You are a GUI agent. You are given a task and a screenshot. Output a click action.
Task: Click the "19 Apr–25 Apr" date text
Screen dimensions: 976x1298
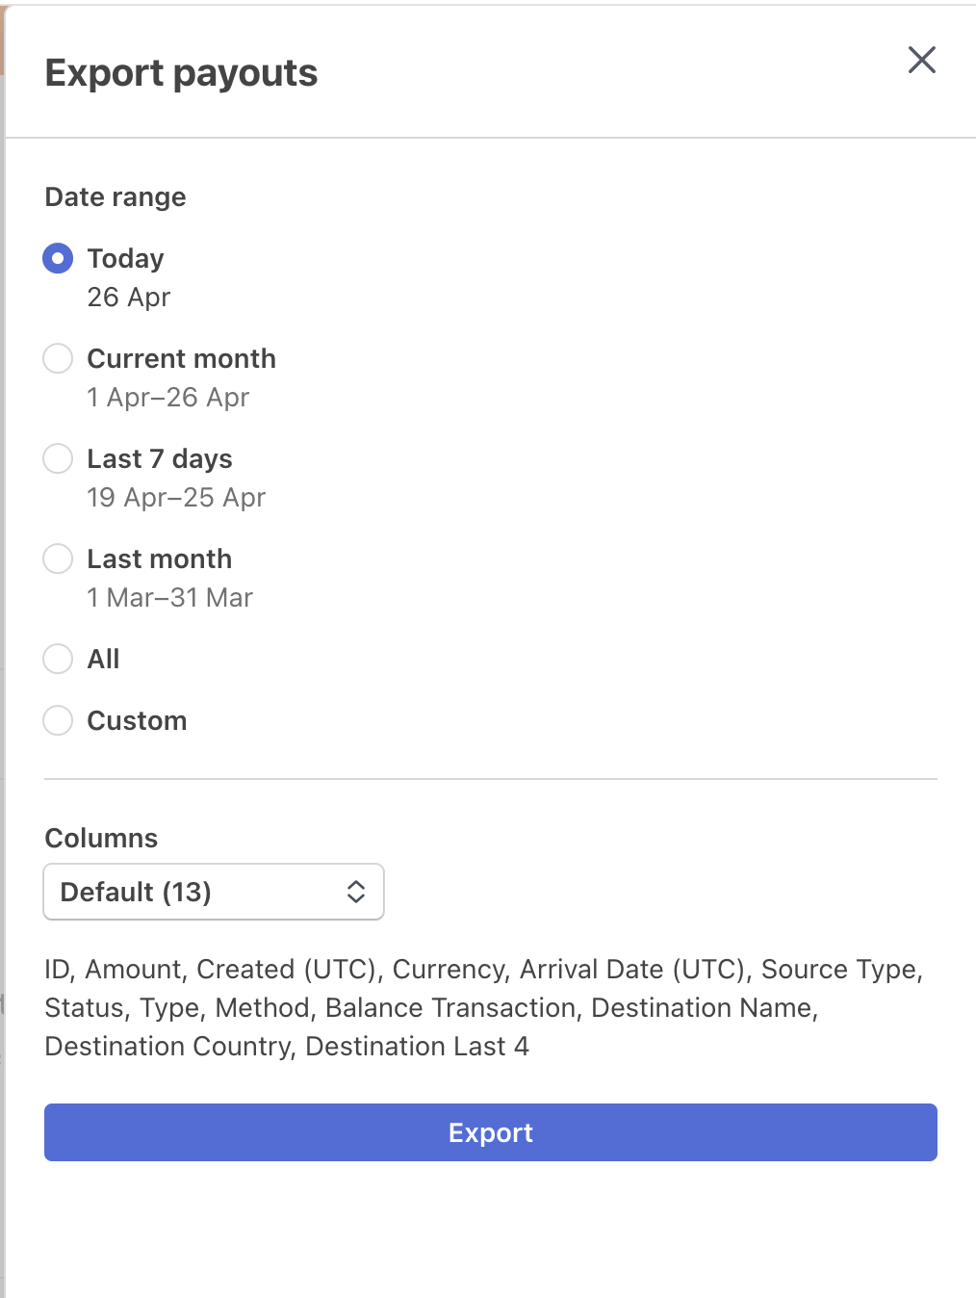coord(176,497)
